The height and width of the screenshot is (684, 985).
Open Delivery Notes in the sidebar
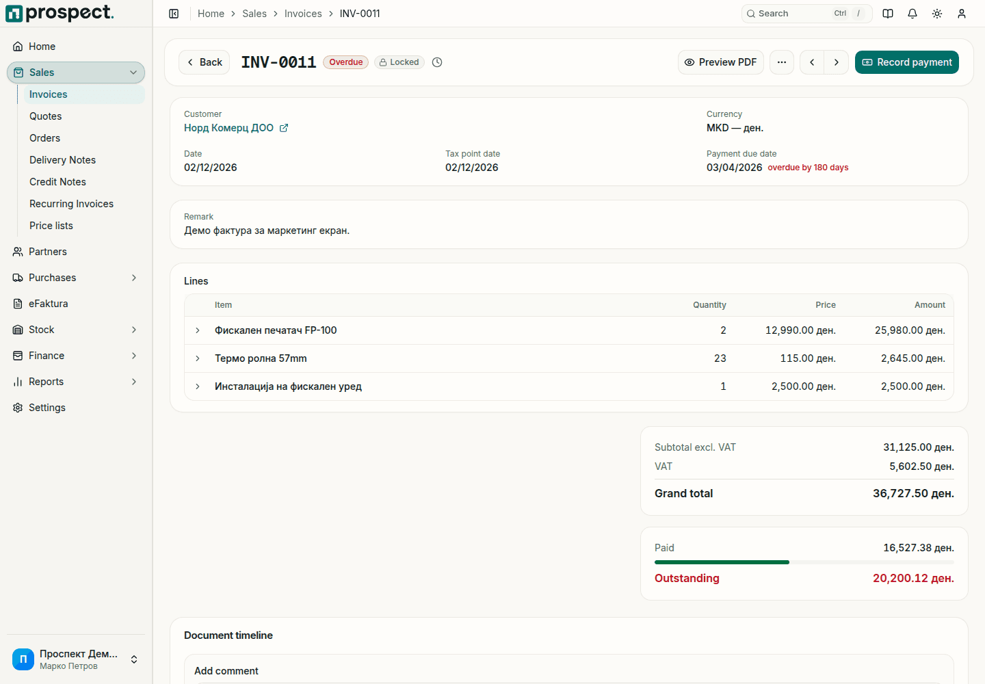click(84, 160)
